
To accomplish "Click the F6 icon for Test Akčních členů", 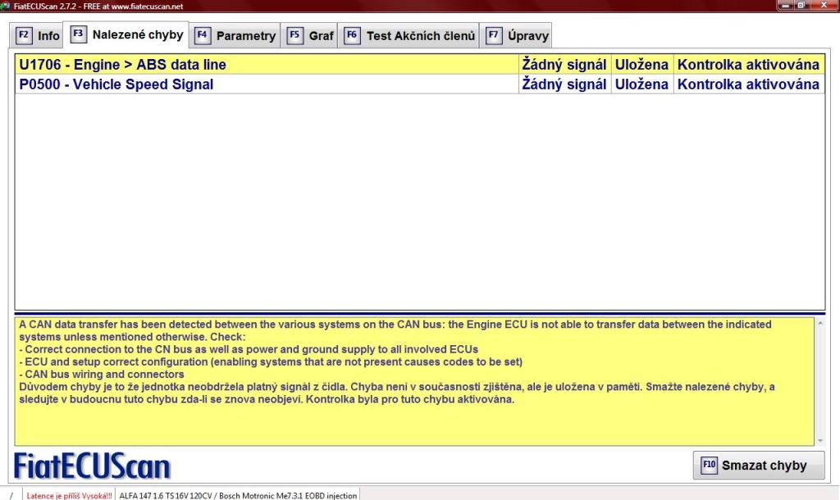I will click(x=352, y=36).
